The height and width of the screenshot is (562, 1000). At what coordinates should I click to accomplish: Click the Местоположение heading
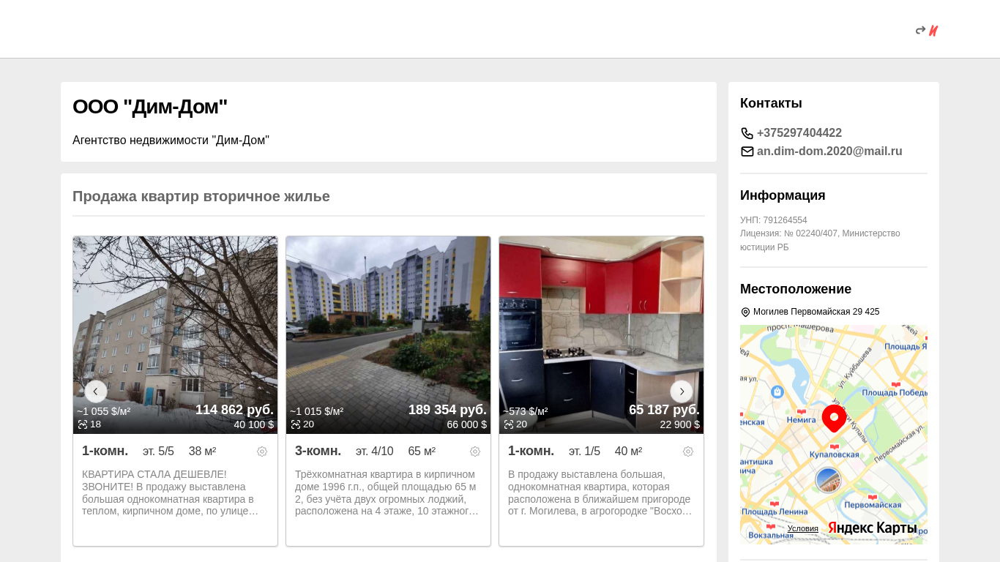pyautogui.click(x=796, y=289)
